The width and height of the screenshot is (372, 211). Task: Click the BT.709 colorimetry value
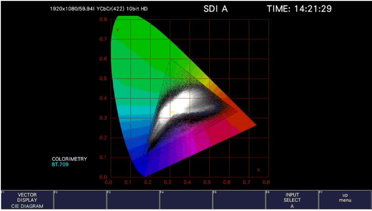[60, 164]
